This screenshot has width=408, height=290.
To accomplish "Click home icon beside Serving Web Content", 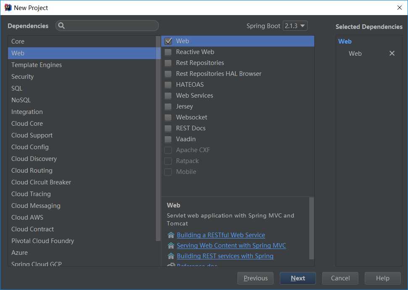I will coord(171,245).
